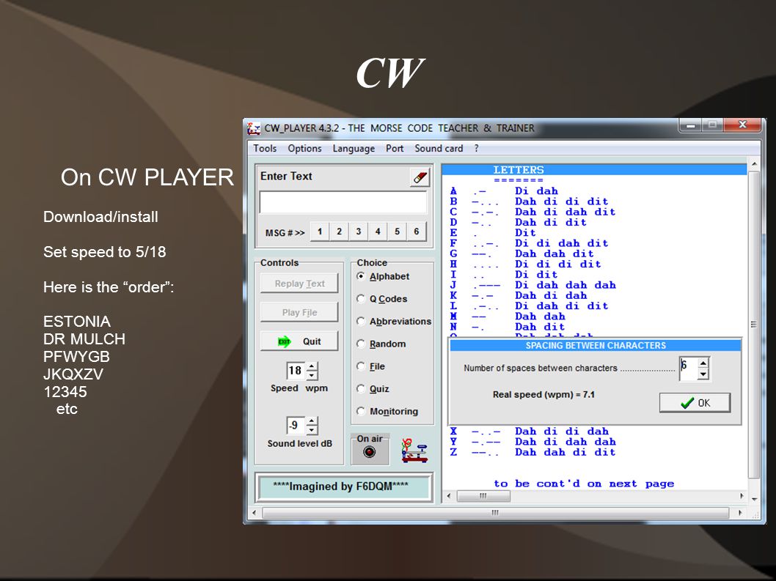Click the row for letter C
The height and width of the screenshot is (581, 776).
pyautogui.click(x=533, y=212)
